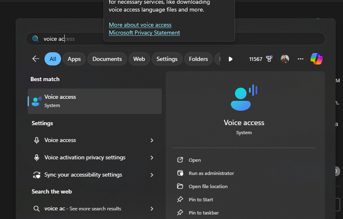Open Voice access from preview pane
Image resolution: width=343 pixels, height=219 pixels.
pyautogui.click(x=195, y=160)
